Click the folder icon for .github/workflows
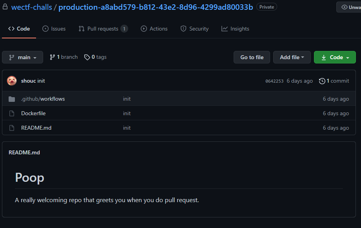Screen dimensions: 361x228 [12, 99]
